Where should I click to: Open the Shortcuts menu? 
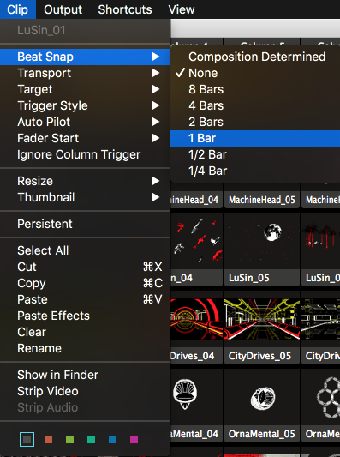coord(125,9)
